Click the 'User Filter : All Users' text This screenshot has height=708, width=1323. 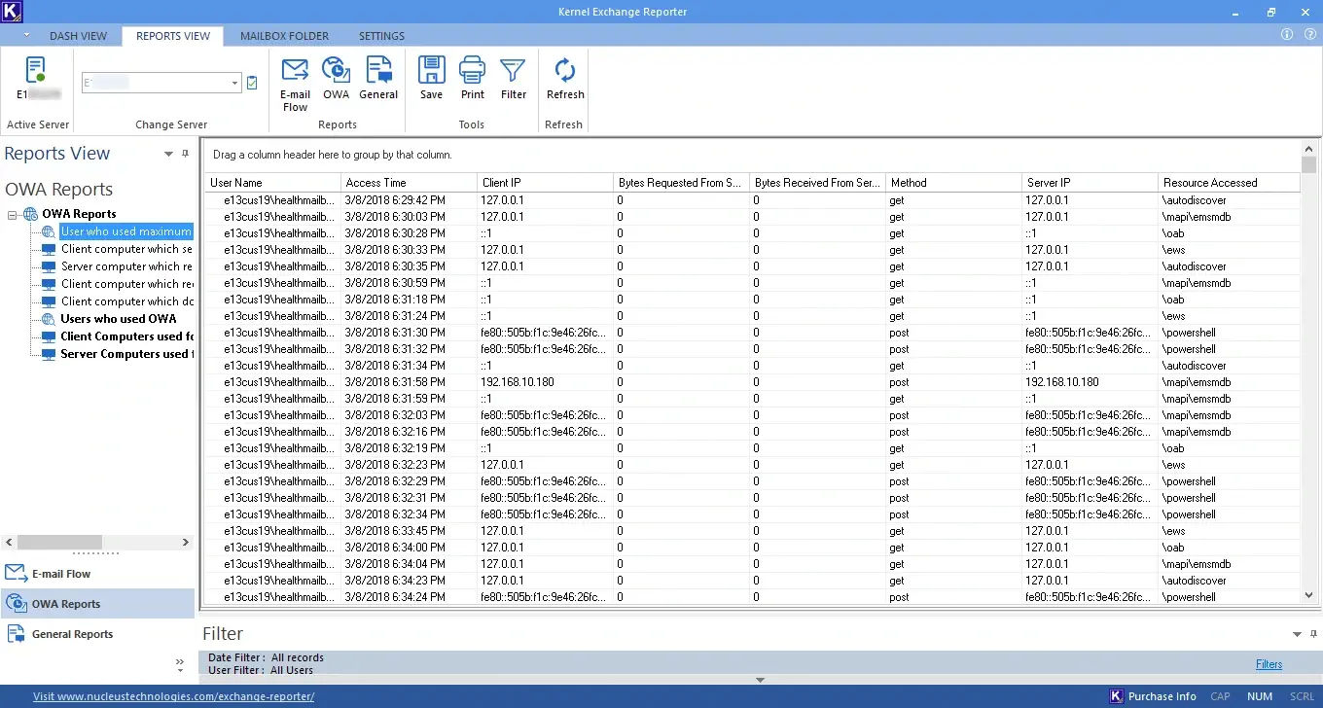[x=261, y=670]
